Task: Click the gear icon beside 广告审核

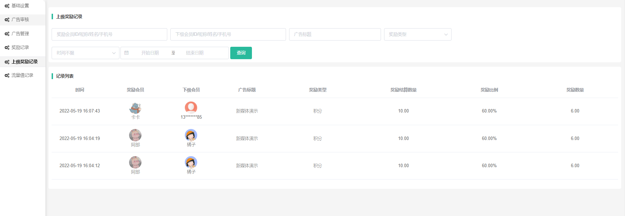Action: click(x=7, y=20)
